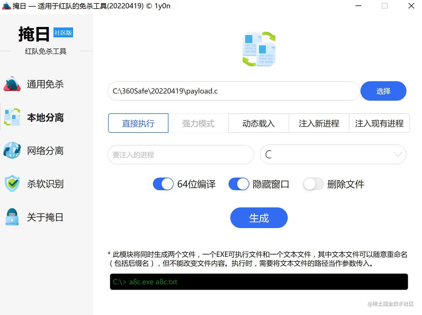Select the 注入现有进程 tab
This screenshot has height=315, width=422.
point(379,123)
